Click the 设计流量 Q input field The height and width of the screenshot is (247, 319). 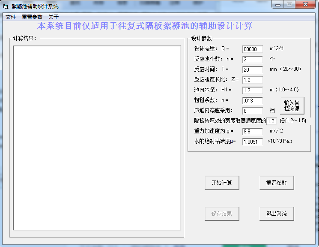[x=252, y=49]
